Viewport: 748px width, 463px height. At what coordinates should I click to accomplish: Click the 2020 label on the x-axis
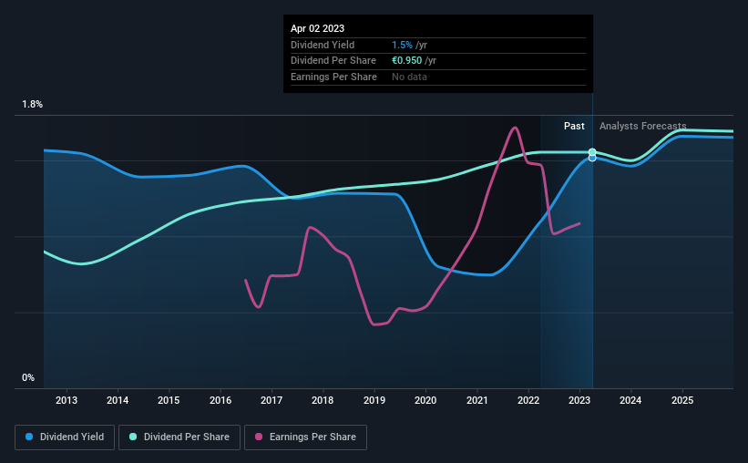point(425,400)
